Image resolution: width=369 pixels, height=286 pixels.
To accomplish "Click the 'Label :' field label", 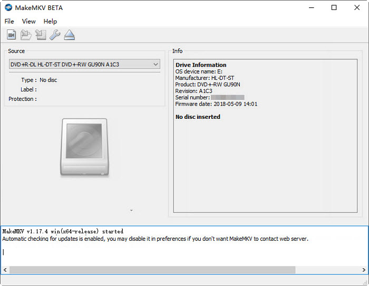I will pyautogui.click(x=28, y=89).
